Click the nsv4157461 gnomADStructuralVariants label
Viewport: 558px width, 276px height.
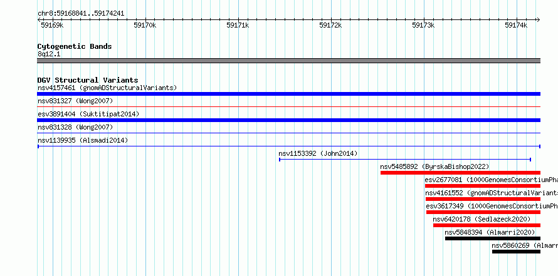(x=107, y=88)
